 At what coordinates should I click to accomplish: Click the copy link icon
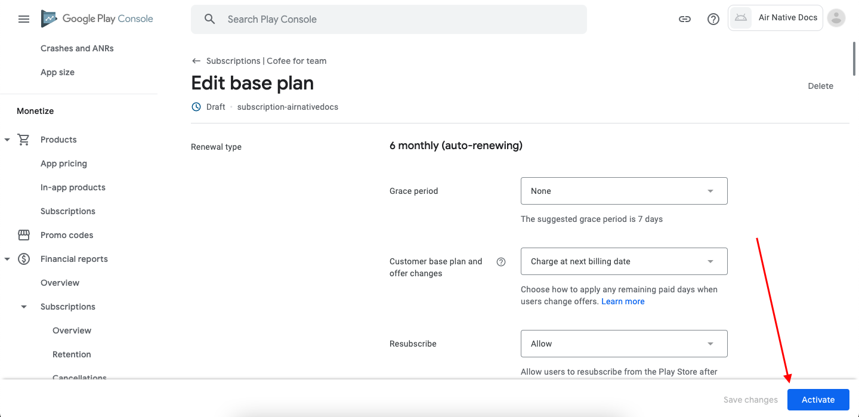tap(685, 19)
